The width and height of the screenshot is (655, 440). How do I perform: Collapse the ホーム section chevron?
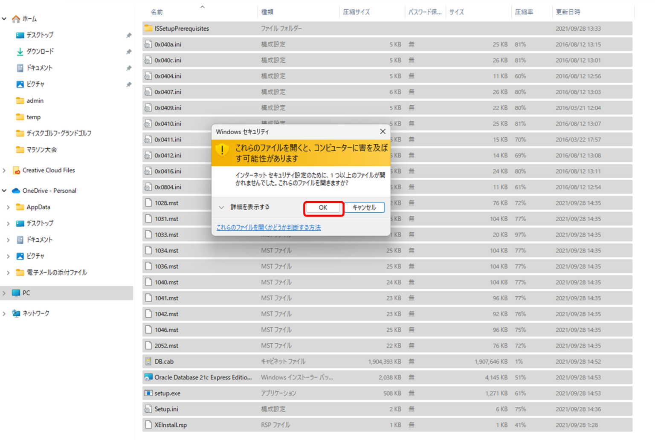tap(4, 19)
